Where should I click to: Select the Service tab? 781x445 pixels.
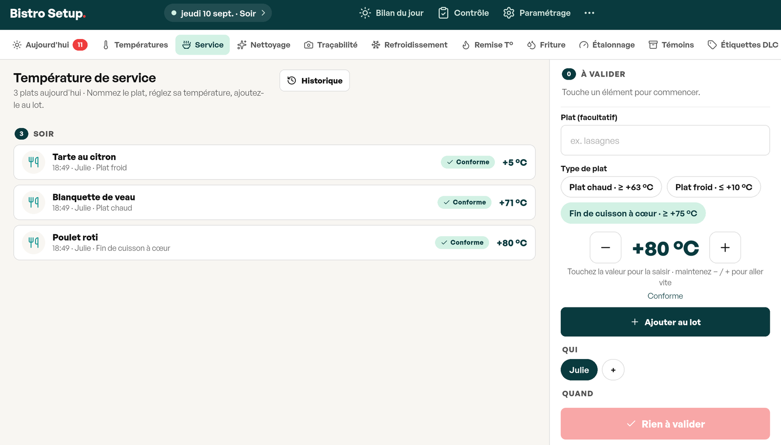(203, 45)
